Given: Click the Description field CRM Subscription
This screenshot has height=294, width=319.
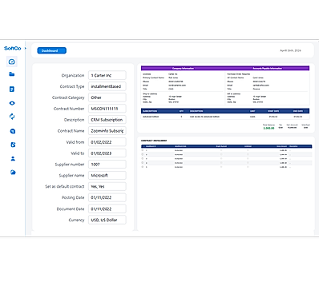Looking at the screenshot, I should pyautogui.click(x=107, y=120).
